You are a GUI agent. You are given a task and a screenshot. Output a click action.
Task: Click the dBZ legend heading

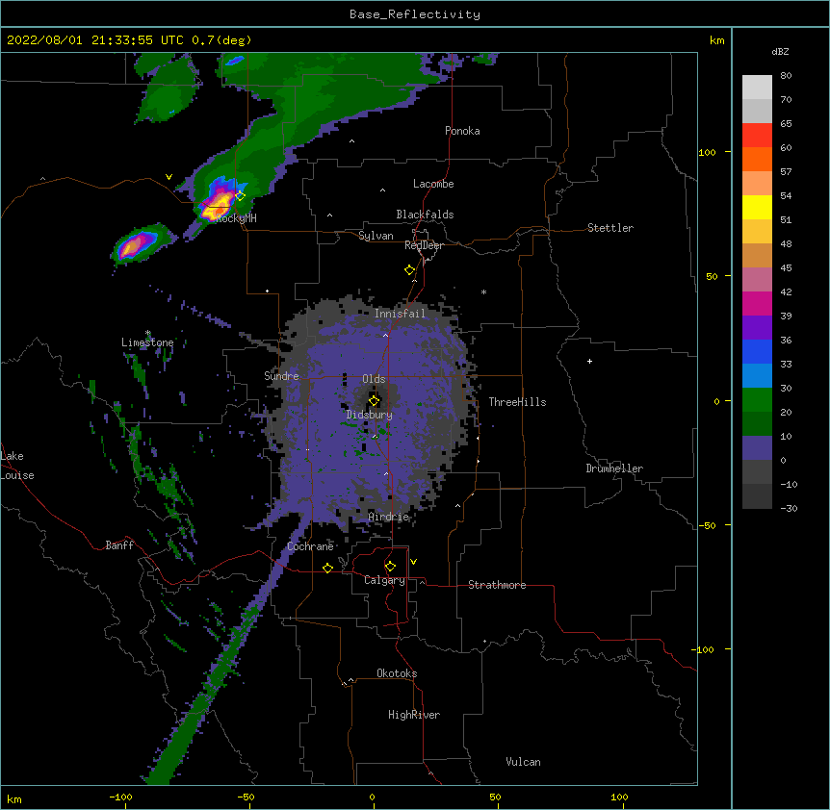[780, 52]
